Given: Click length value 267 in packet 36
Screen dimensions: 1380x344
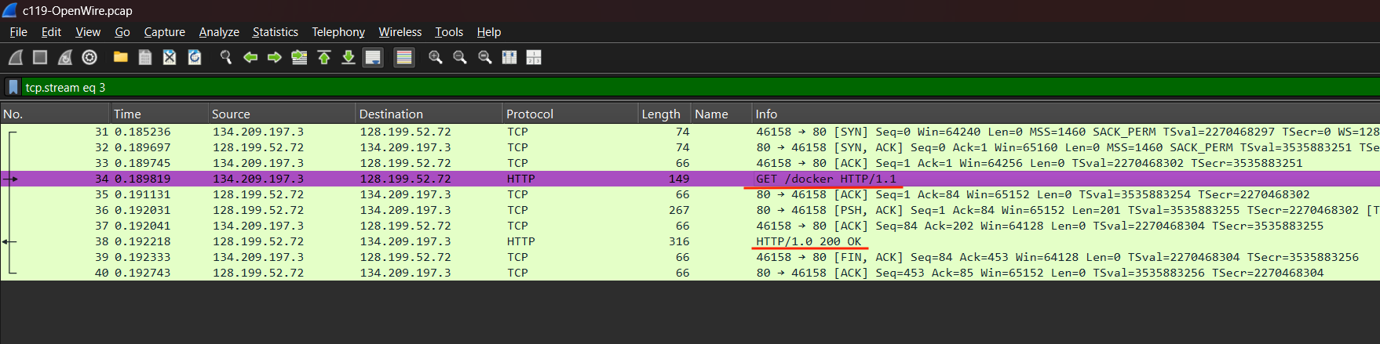Looking at the screenshot, I should (x=679, y=210).
